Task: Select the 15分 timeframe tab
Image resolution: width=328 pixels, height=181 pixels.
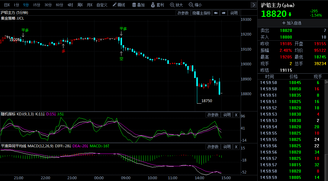Action: [37, 5]
